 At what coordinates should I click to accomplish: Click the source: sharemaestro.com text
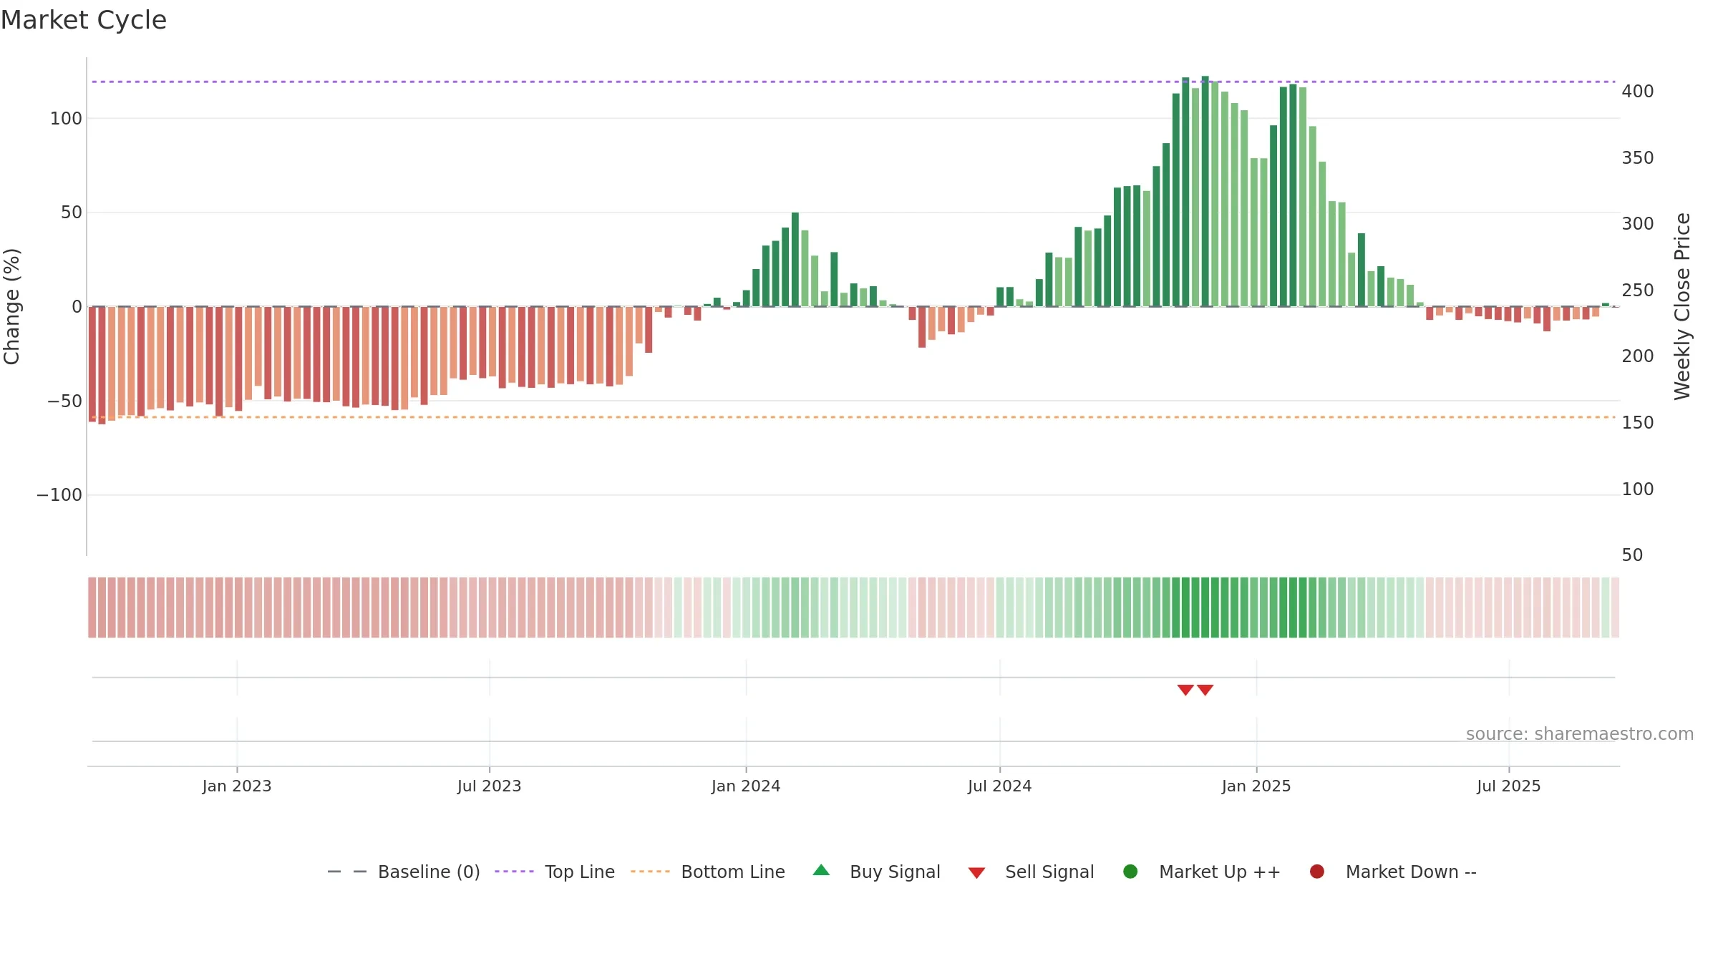tap(1579, 734)
